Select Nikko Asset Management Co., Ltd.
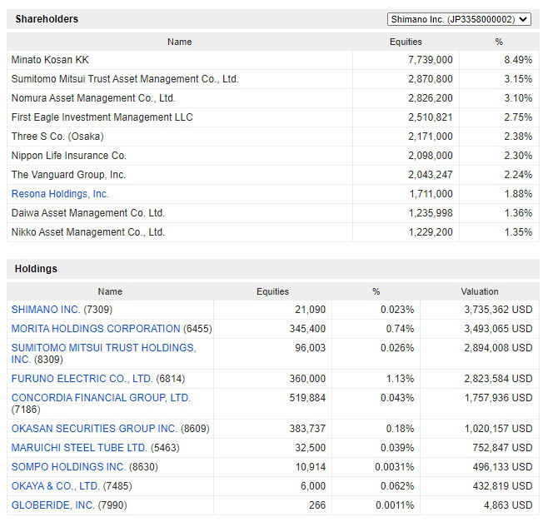The width and height of the screenshot is (548, 522). tap(87, 233)
